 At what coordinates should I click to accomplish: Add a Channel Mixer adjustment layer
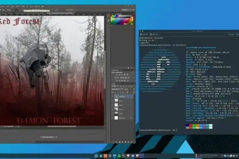pos(126,78)
